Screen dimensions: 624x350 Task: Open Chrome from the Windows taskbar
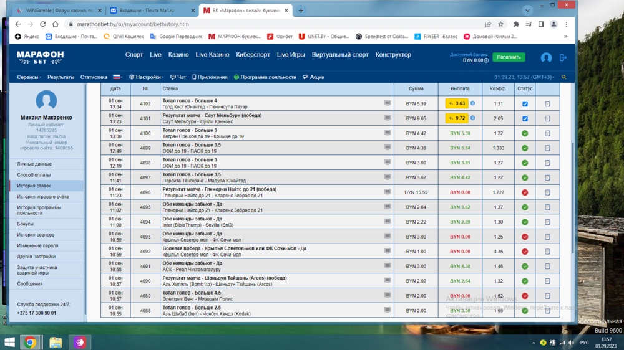30,342
